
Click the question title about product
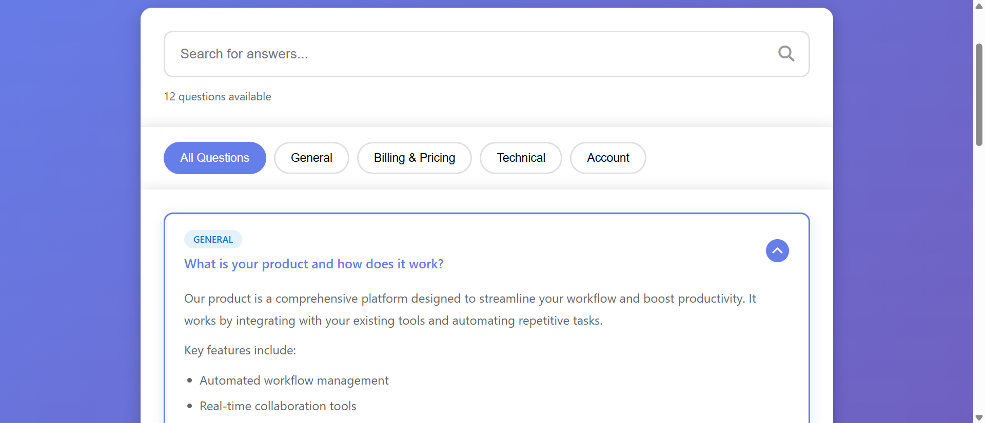[314, 264]
